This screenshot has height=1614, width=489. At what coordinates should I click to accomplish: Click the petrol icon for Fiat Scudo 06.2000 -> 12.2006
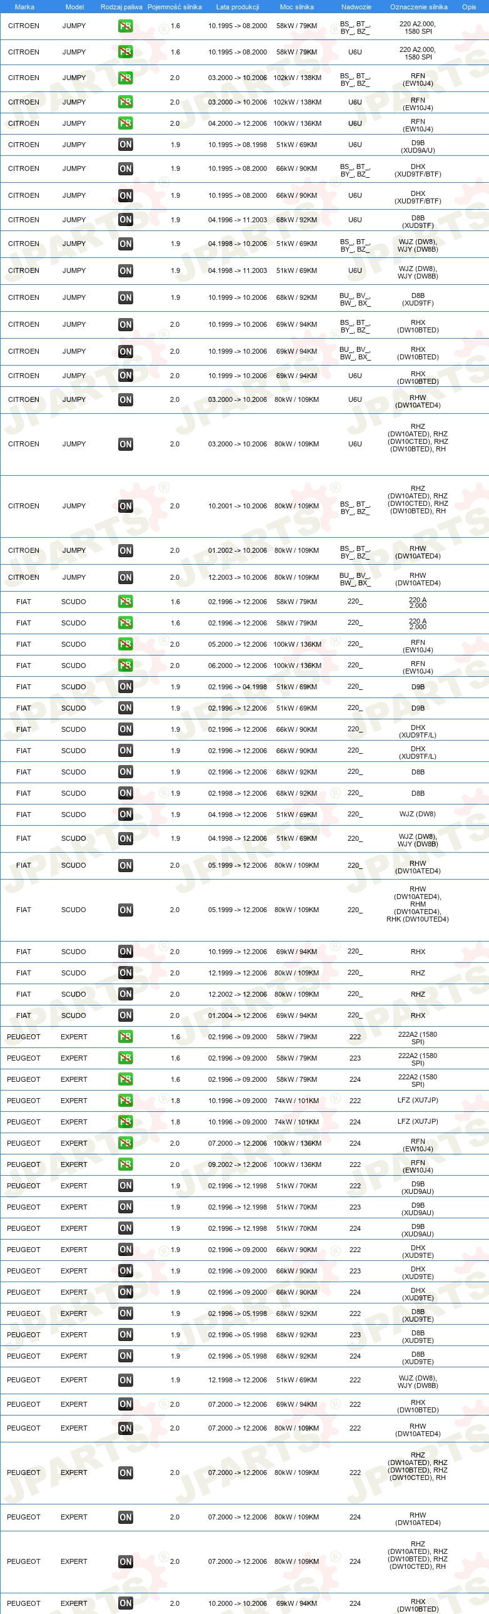pos(125,666)
